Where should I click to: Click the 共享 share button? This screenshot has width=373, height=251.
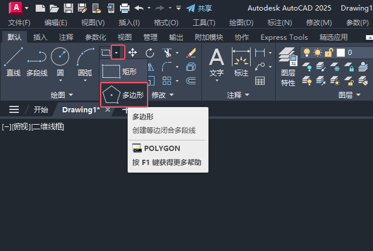click(x=199, y=8)
